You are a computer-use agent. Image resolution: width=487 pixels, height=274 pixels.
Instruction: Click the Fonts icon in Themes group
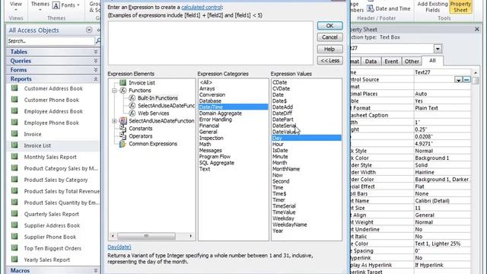click(x=56, y=5)
